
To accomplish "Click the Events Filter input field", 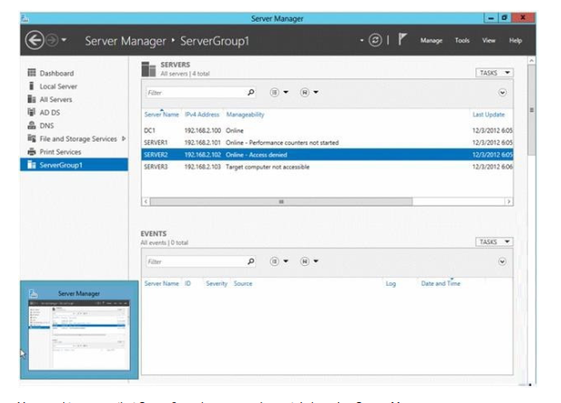I will point(196,261).
